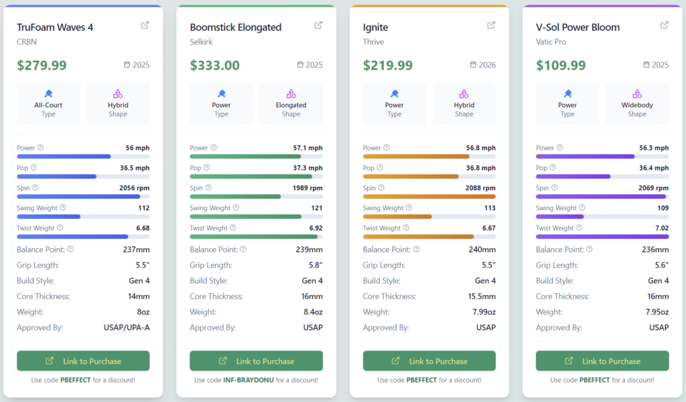The width and height of the screenshot is (686, 402).
Task: Select the Widebody Shape tile on V-Sol card
Action: click(637, 104)
